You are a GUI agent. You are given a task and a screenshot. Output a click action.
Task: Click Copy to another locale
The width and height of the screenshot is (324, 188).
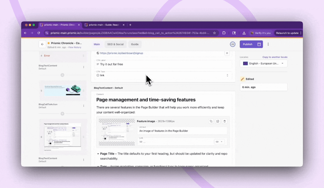click(x=275, y=57)
